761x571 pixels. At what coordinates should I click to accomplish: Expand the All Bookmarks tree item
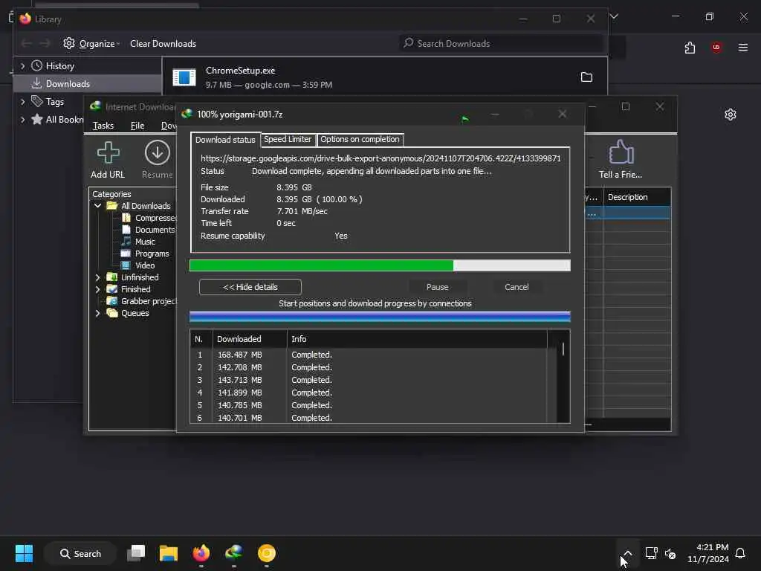click(22, 120)
